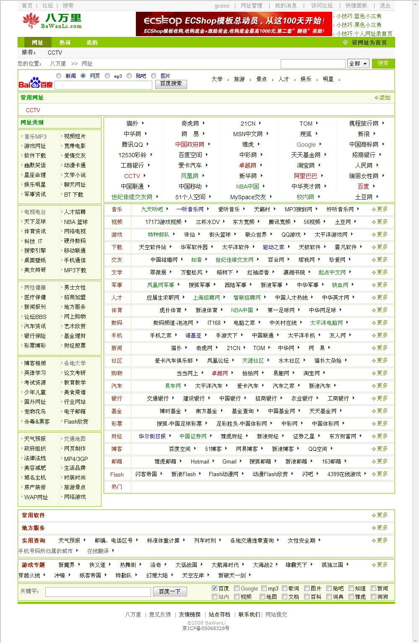
Task: Check the 知道 checkbox
Action: 351,588
